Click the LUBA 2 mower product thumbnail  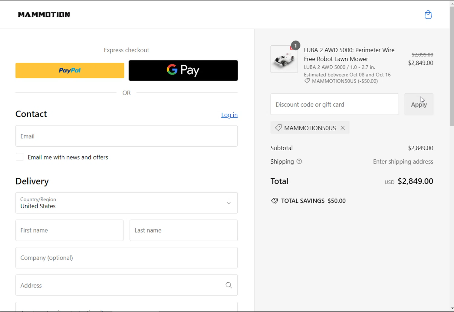coord(284,59)
